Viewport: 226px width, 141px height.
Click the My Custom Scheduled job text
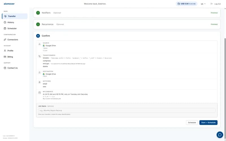point(52,99)
